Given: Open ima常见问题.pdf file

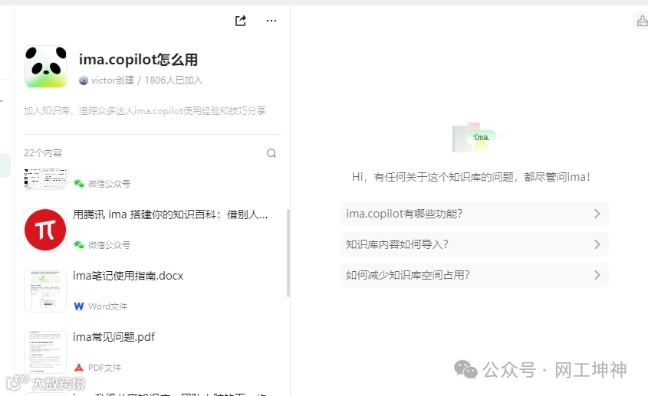Looking at the screenshot, I should [x=113, y=337].
